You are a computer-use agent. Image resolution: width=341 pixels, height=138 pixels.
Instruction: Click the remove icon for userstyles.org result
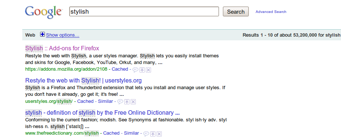pyautogui.click(x=133, y=101)
